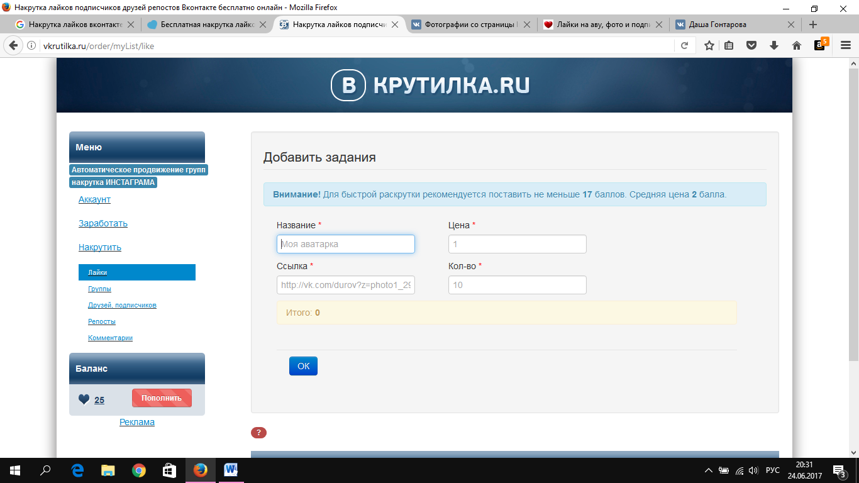The height and width of the screenshot is (483, 859).
Task: Select the Группы submenu item
Action: 99,289
